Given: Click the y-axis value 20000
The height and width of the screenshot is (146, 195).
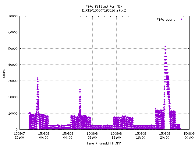Looking at the screenshot, I should [x=13, y=97].
